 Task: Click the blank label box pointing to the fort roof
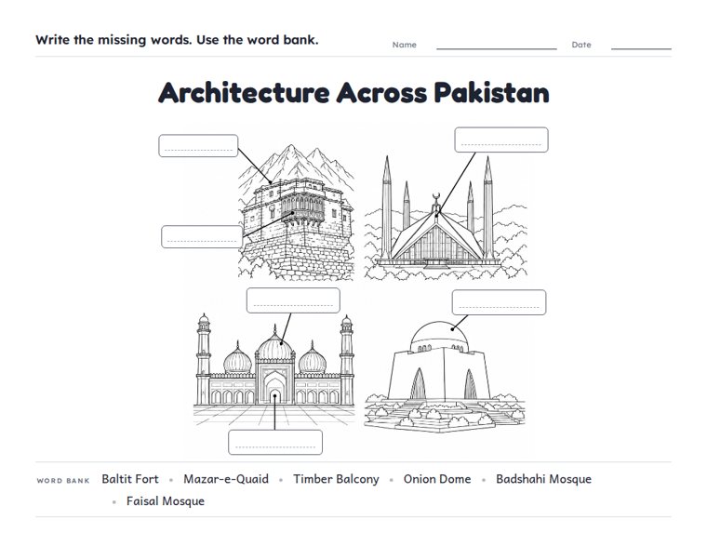[x=198, y=146]
